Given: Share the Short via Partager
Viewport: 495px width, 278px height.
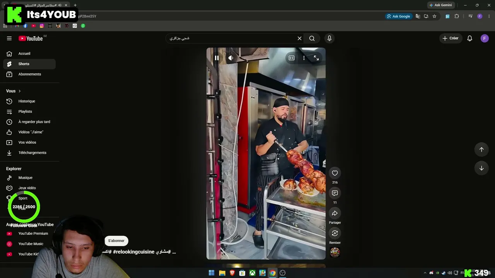Looking at the screenshot, I should pos(335,213).
